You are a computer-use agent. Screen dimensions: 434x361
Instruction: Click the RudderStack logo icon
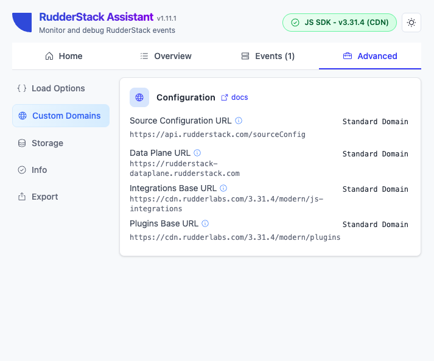coord(22,23)
